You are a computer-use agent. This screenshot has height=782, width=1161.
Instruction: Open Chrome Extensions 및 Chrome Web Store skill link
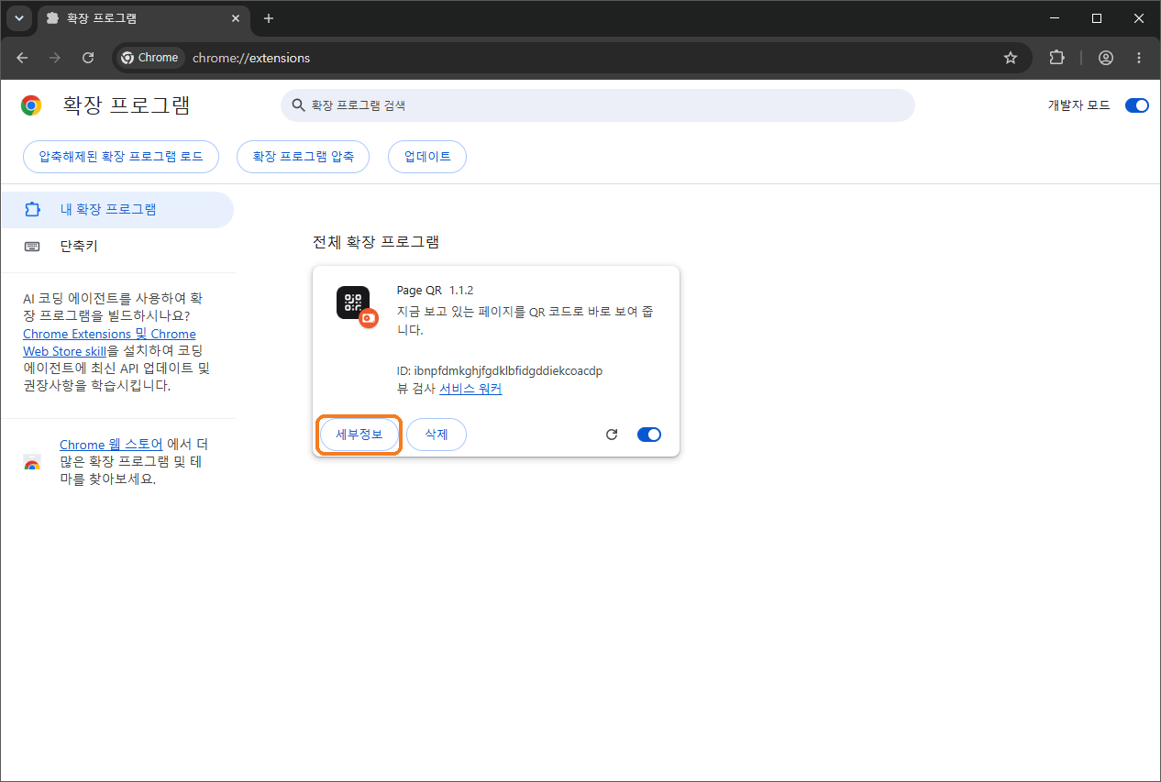coord(110,342)
